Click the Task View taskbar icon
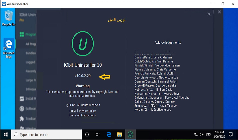This screenshot has height=140, width=238. pos(98,134)
